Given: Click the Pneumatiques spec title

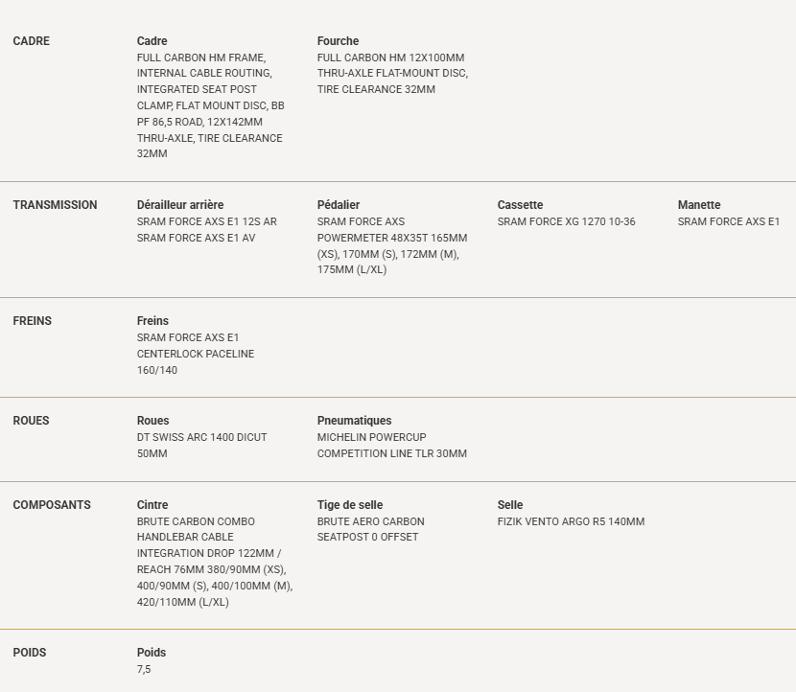Looking at the screenshot, I should 354,421.
